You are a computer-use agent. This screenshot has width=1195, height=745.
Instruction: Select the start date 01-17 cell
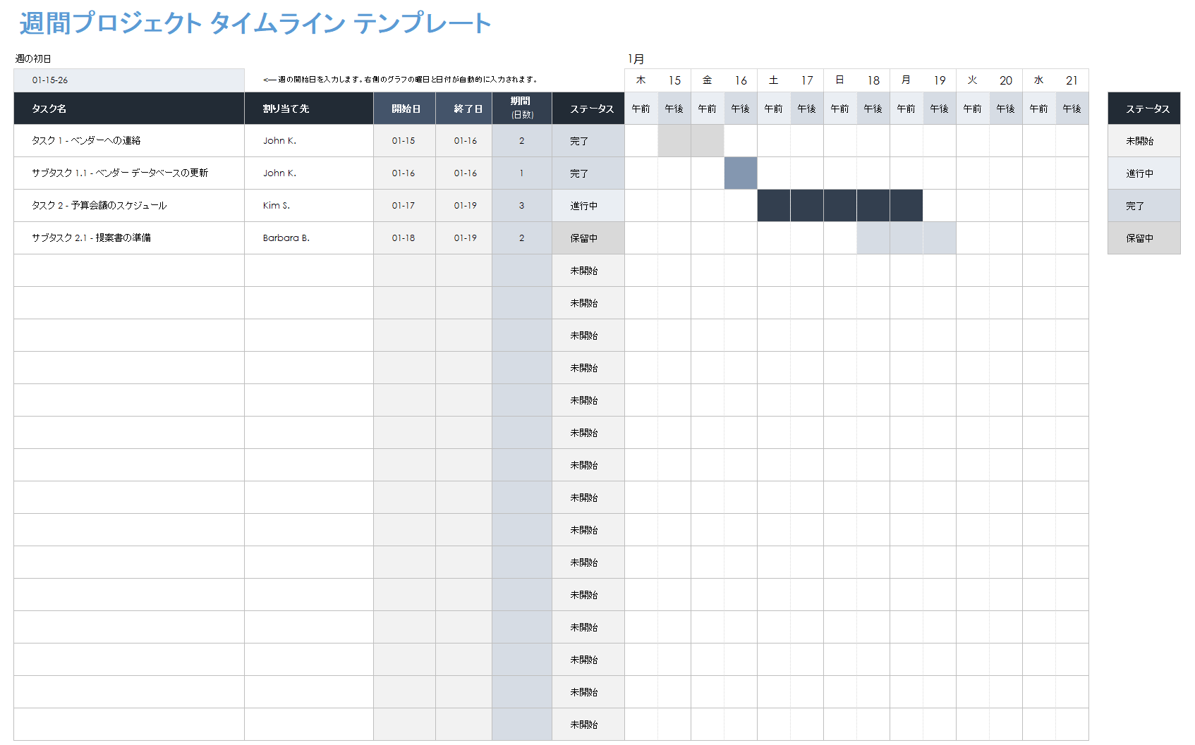405,206
